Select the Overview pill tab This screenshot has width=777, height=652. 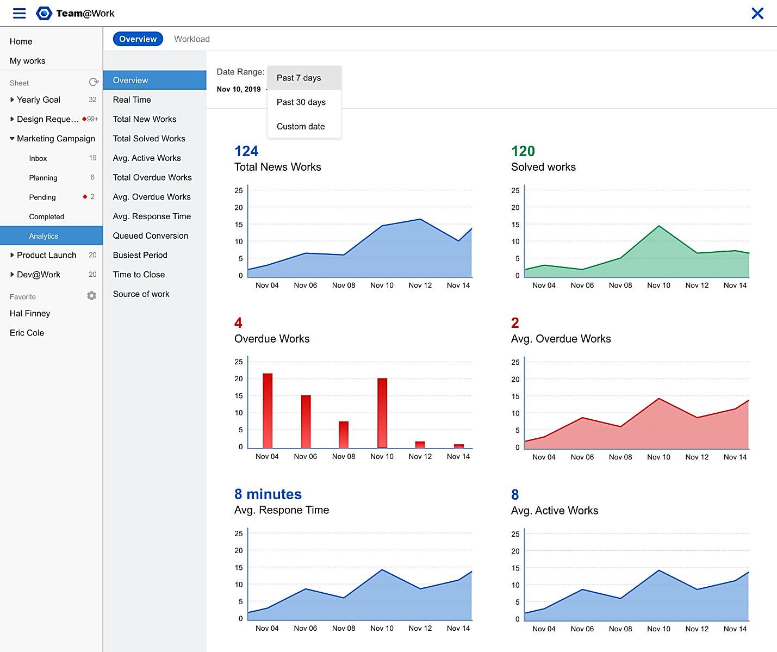(138, 39)
